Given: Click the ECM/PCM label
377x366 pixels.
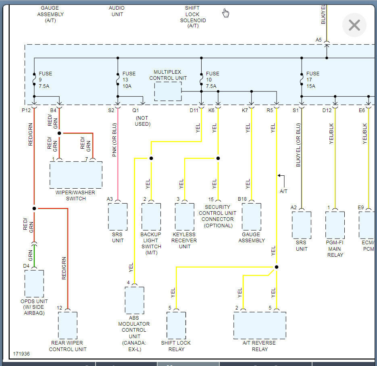Looking at the screenshot, I should pos(369,245).
